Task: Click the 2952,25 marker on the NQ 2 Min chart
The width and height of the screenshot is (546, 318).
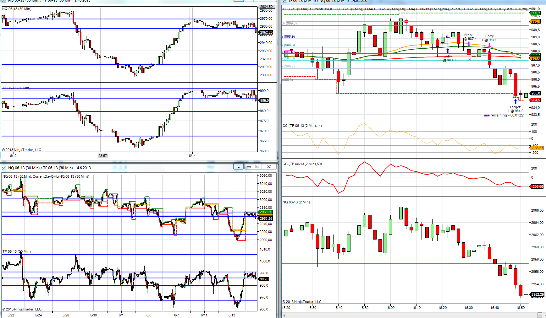Action: click(x=537, y=294)
